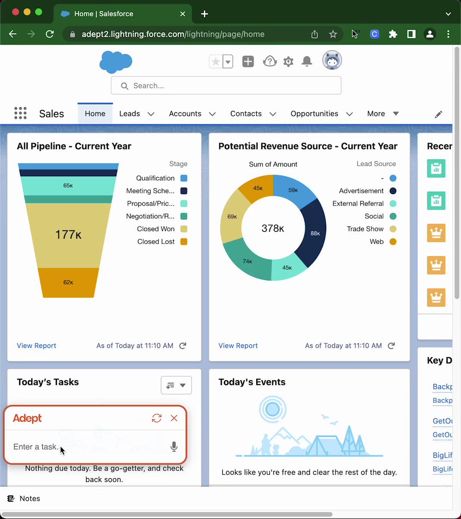Close the Home | Salesforce browser tab
Image resolution: width=461 pixels, height=519 pixels.
[183, 14]
